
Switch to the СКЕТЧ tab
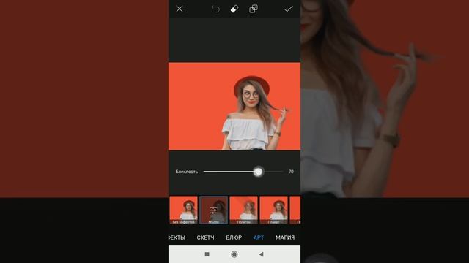click(x=205, y=237)
